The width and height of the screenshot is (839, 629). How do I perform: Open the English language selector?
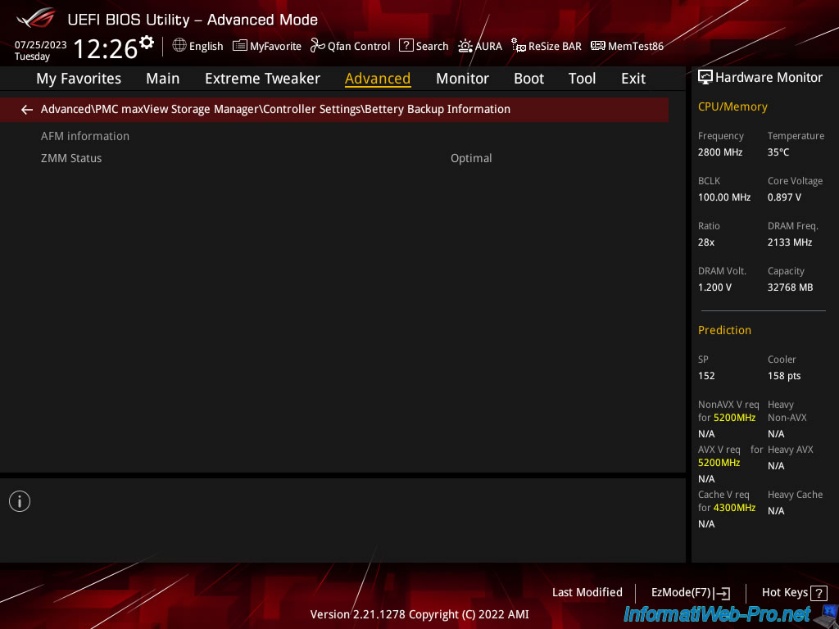[197, 46]
